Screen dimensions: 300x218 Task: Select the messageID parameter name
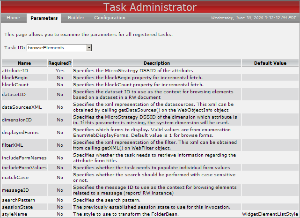pos(15,190)
